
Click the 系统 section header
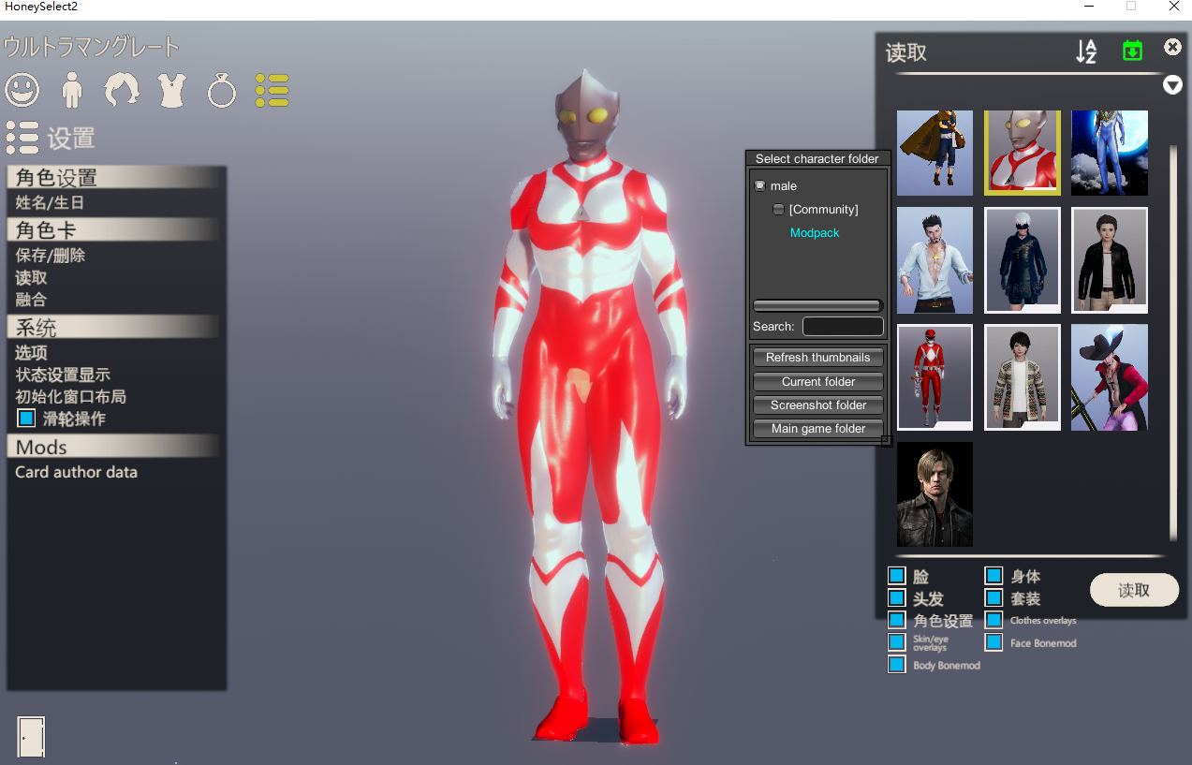[x=114, y=327]
